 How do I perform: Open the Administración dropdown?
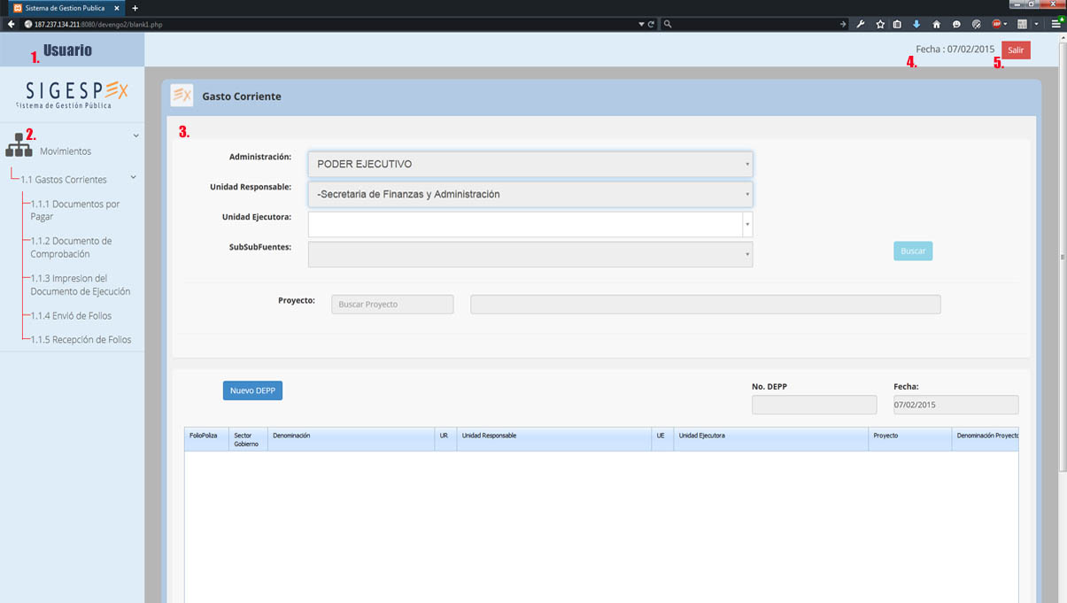530,164
